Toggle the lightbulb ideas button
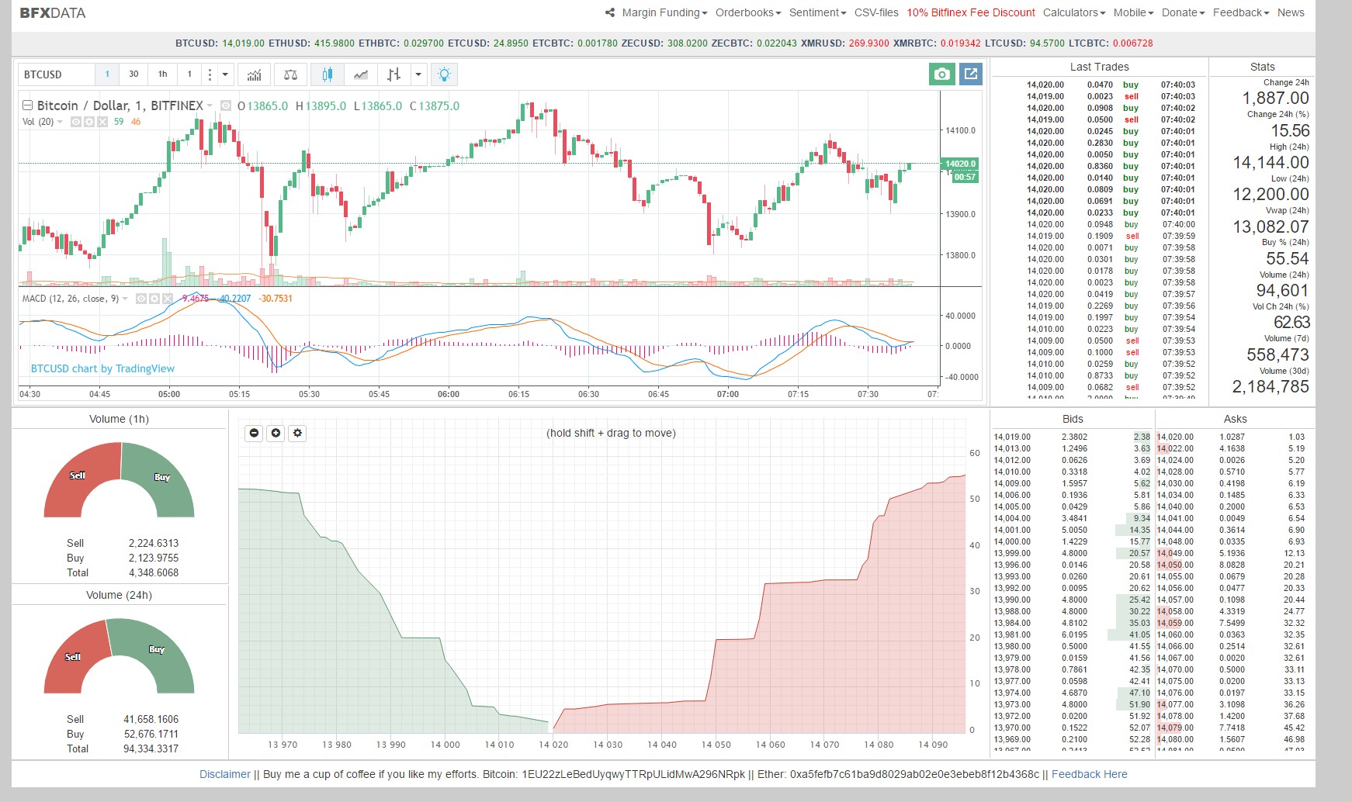Image resolution: width=1352 pixels, height=802 pixels. [444, 74]
